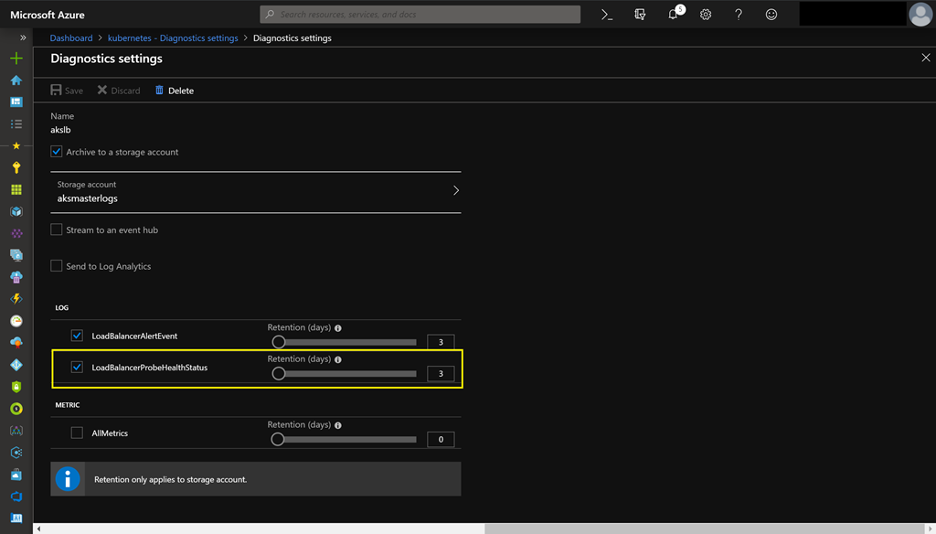Open the notifications bell icon
Image resolution: width=936 pixels, height=534 pixels.
point(674,15)
